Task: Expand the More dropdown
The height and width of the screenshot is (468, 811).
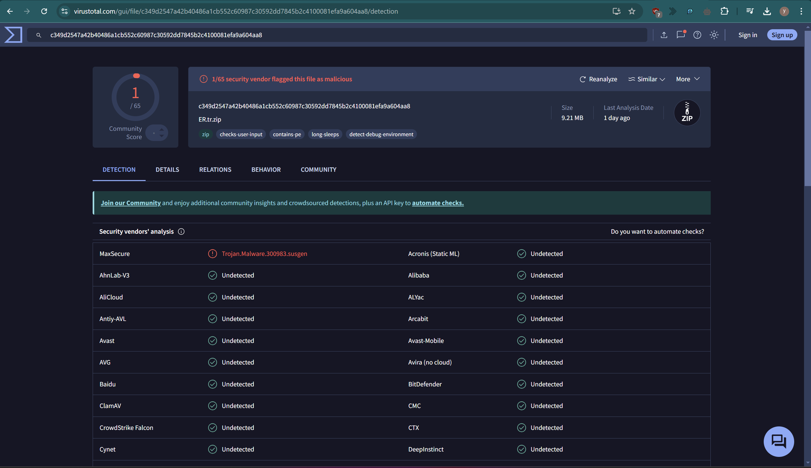Action: 688,79
